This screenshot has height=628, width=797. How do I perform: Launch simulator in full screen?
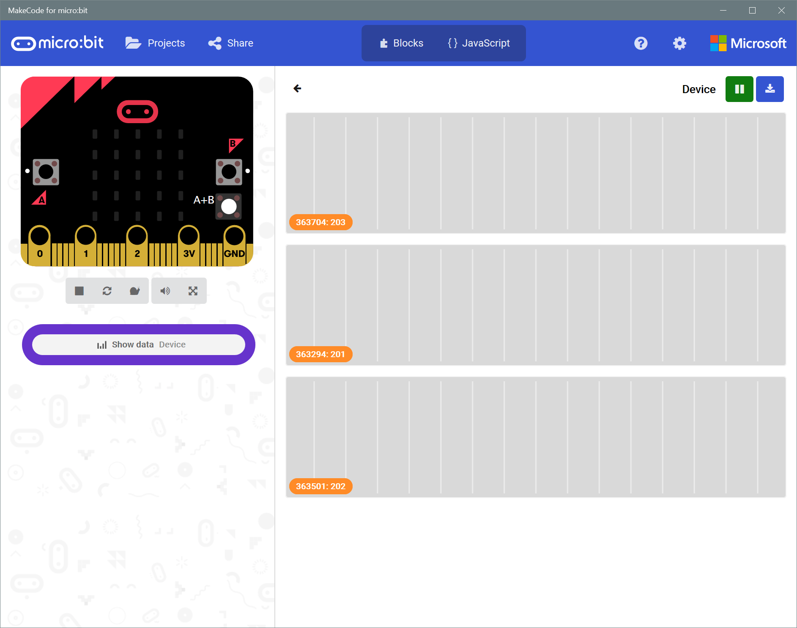click(193, 291)
